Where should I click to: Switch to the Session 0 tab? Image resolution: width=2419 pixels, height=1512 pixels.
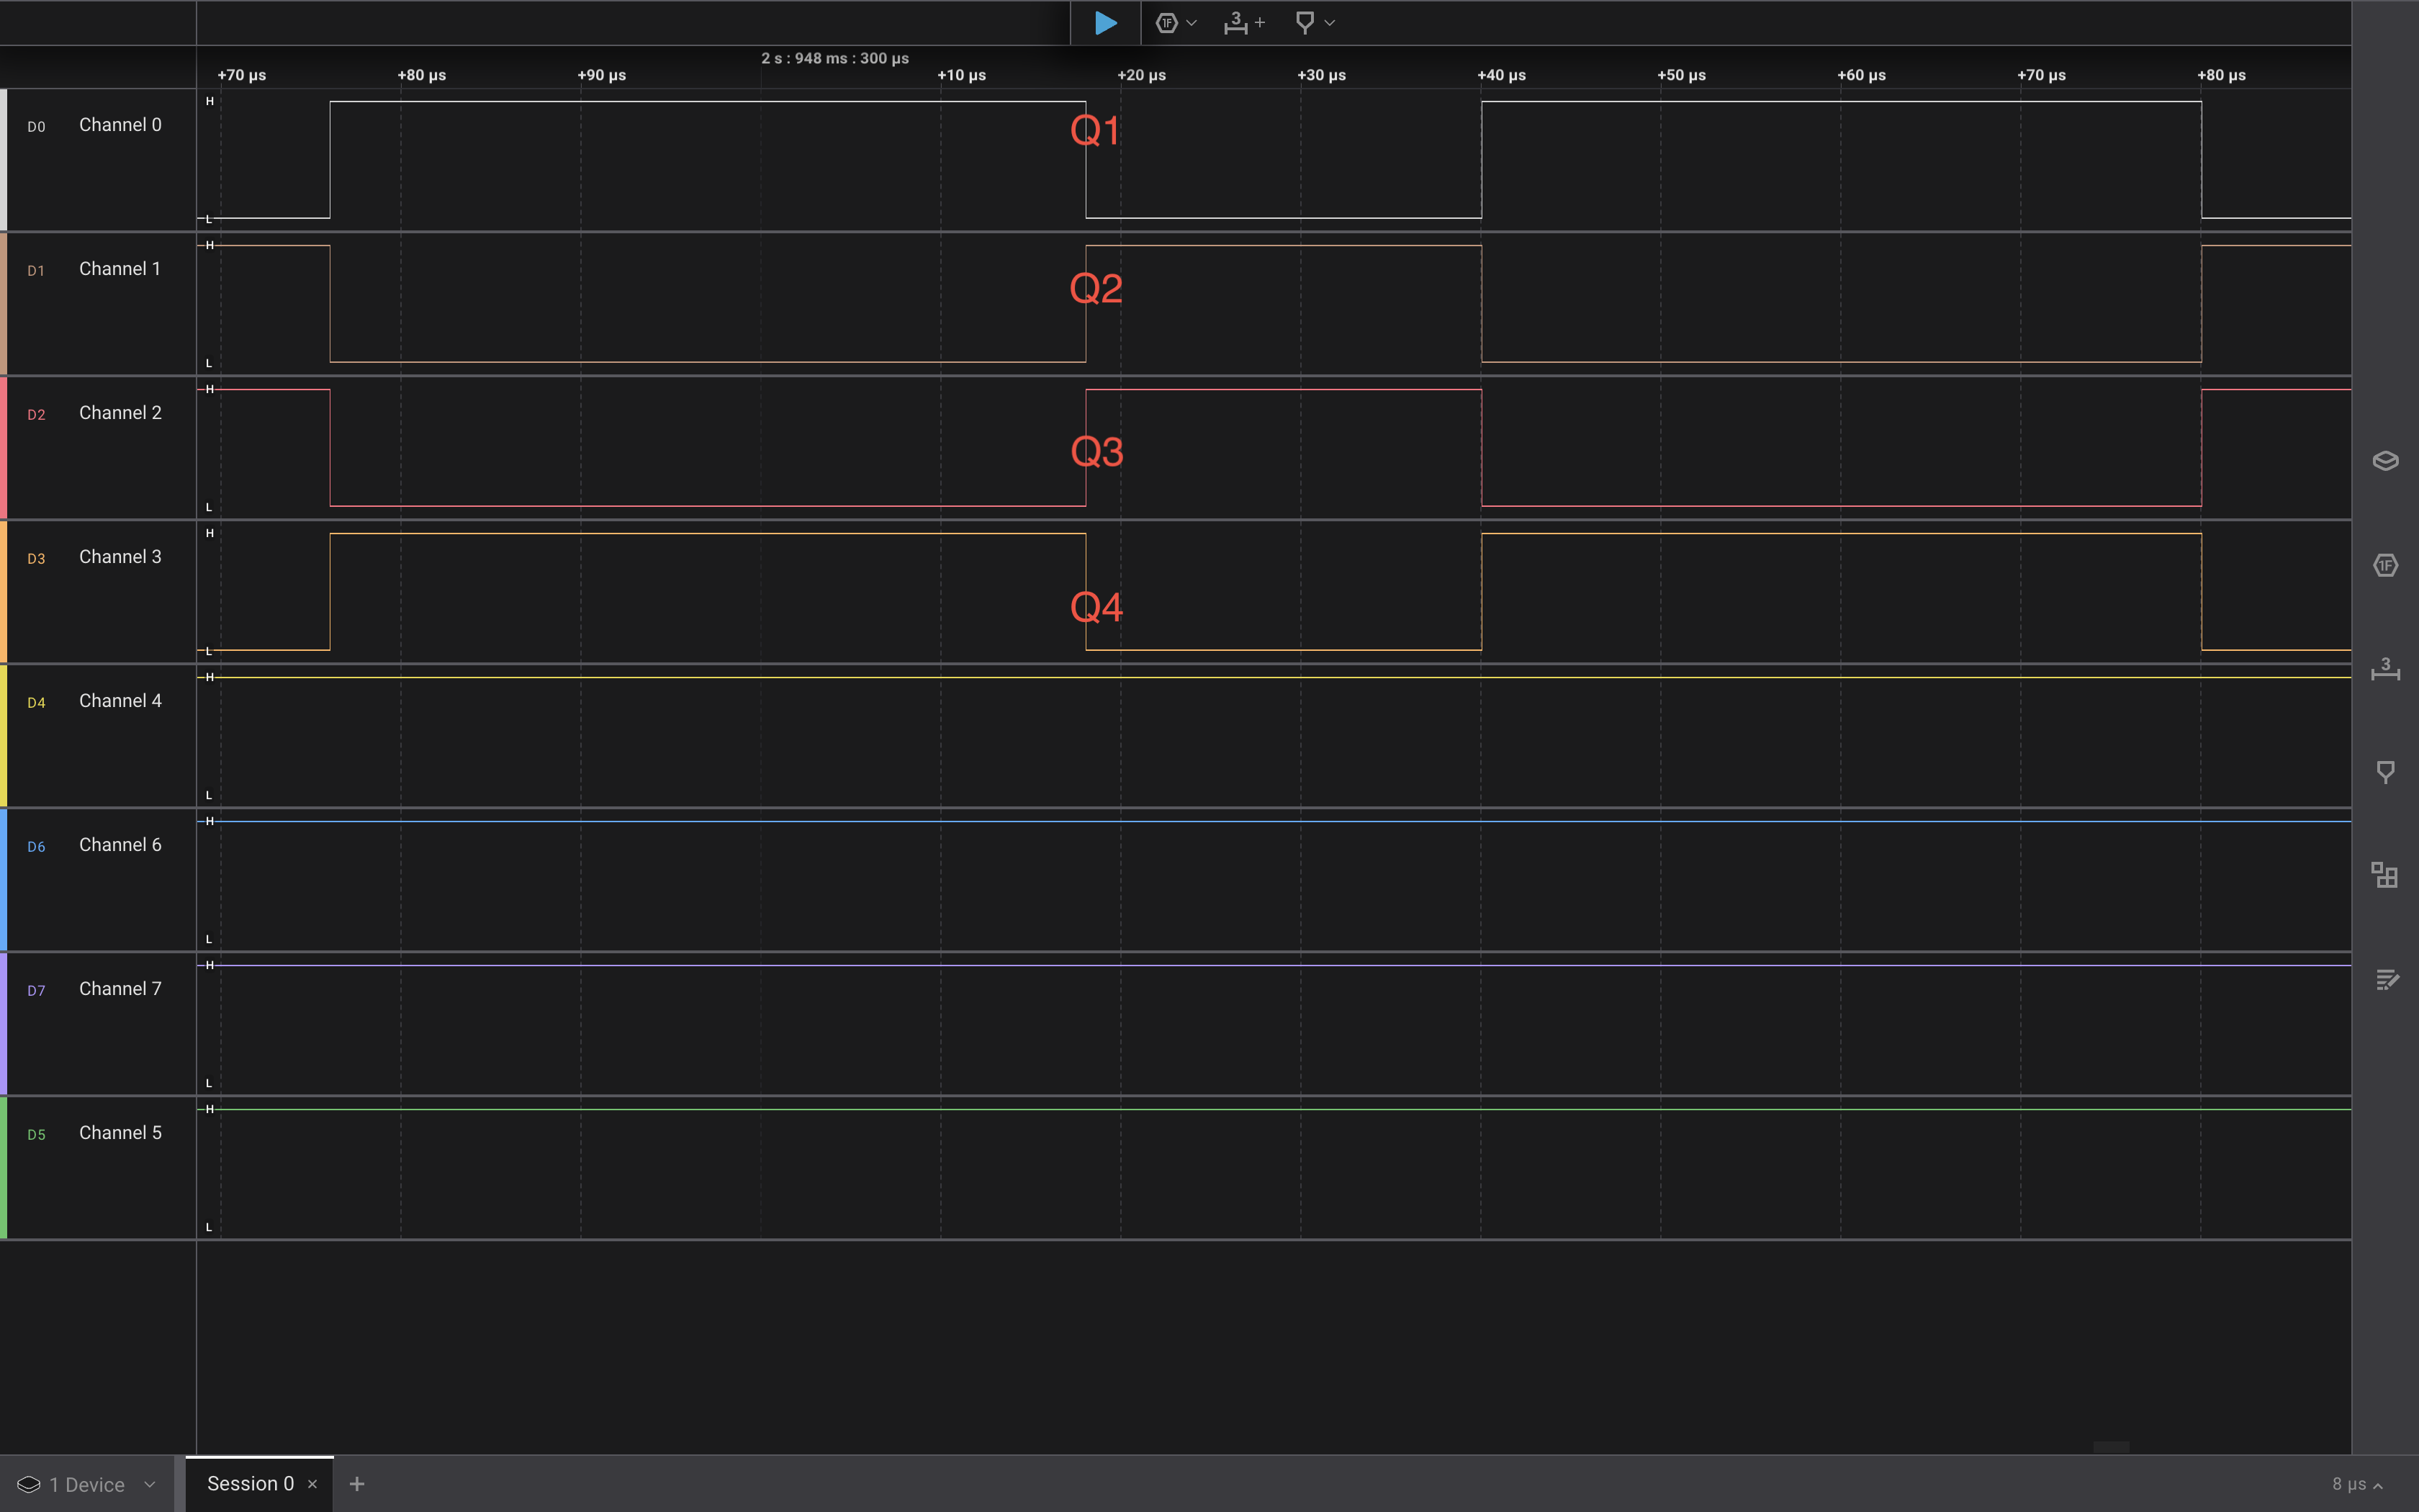tap(250, 1484)
